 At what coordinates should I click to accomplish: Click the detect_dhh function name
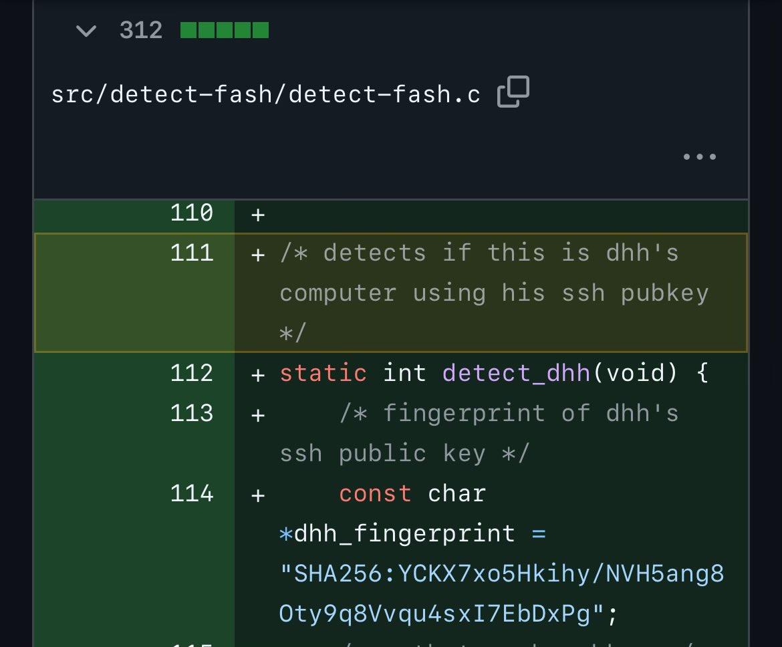coord(517,373)
